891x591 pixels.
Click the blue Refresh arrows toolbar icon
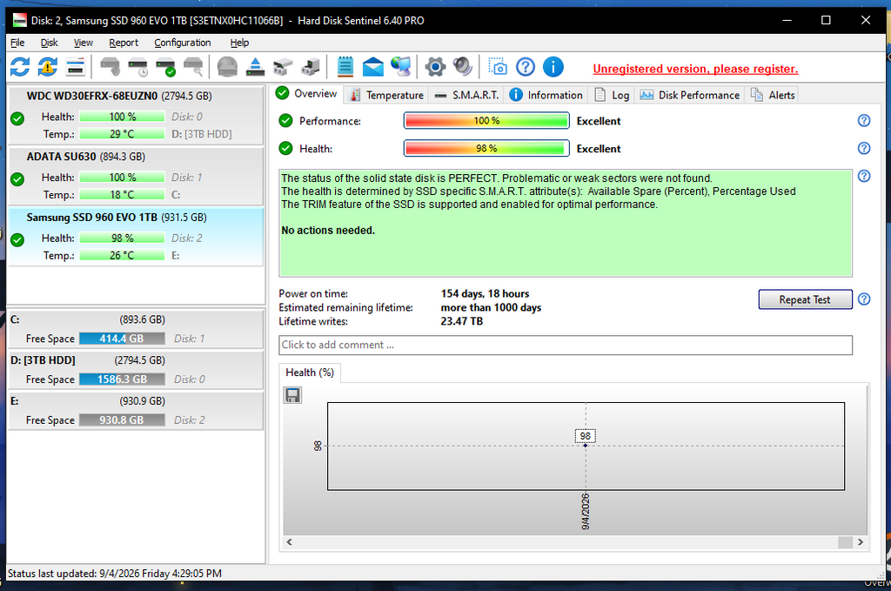[21, 67]
